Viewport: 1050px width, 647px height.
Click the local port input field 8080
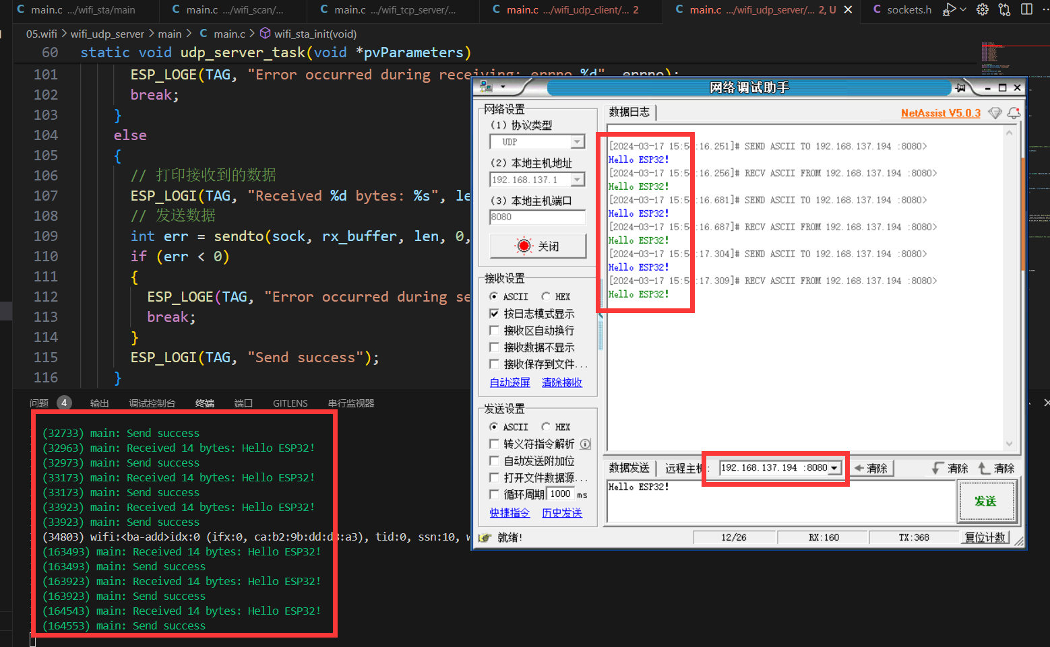(x=536, y=217)
